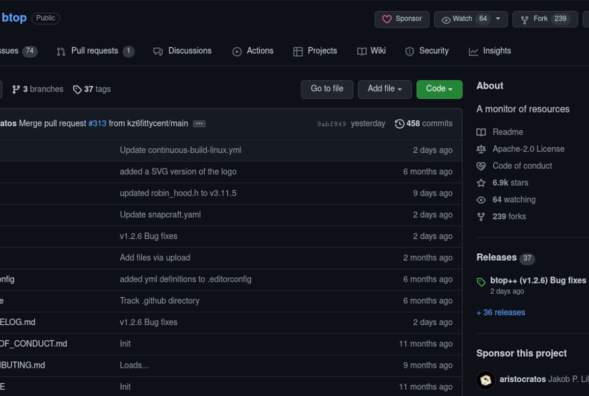
Task: Click the book icon next to Readme
Action: tap(481, 132)
